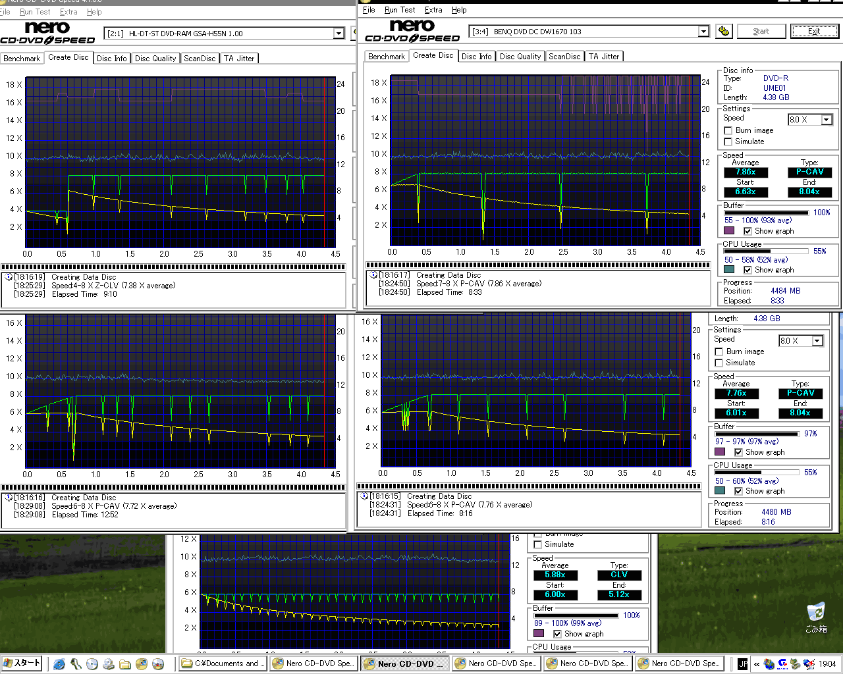Click the log entry icon at [18:16:16] in the 7.72 X average window
843x674 pixels.
click(9, 498)
